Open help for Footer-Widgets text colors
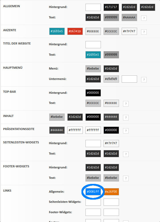 (126, 178)
